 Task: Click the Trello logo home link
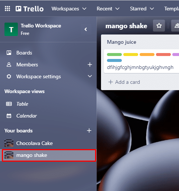[x=30, y=9]
